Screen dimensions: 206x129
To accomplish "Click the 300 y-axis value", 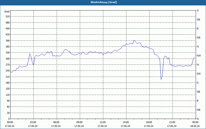I will click(8, 59).
